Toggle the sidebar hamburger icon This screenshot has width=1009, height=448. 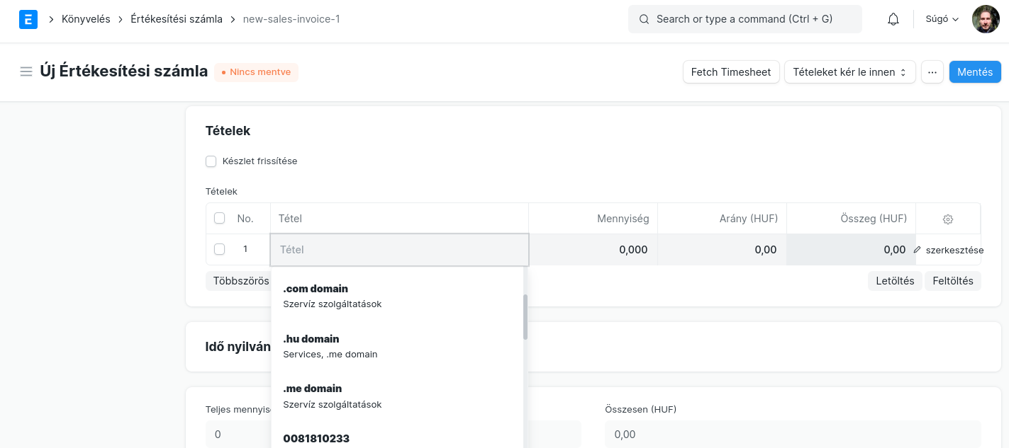click(26, 71)
